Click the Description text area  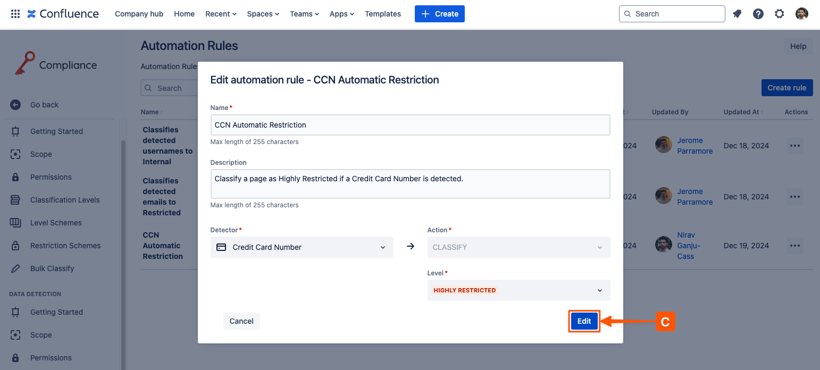point(410,184)
